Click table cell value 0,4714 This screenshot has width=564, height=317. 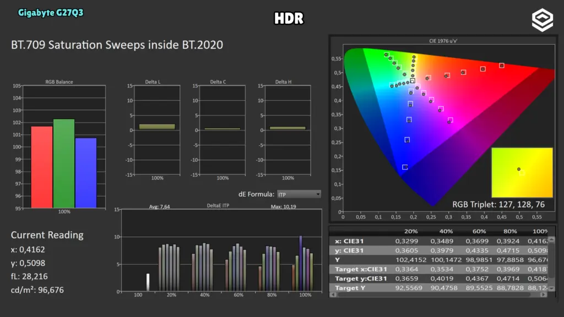point(508,278)
